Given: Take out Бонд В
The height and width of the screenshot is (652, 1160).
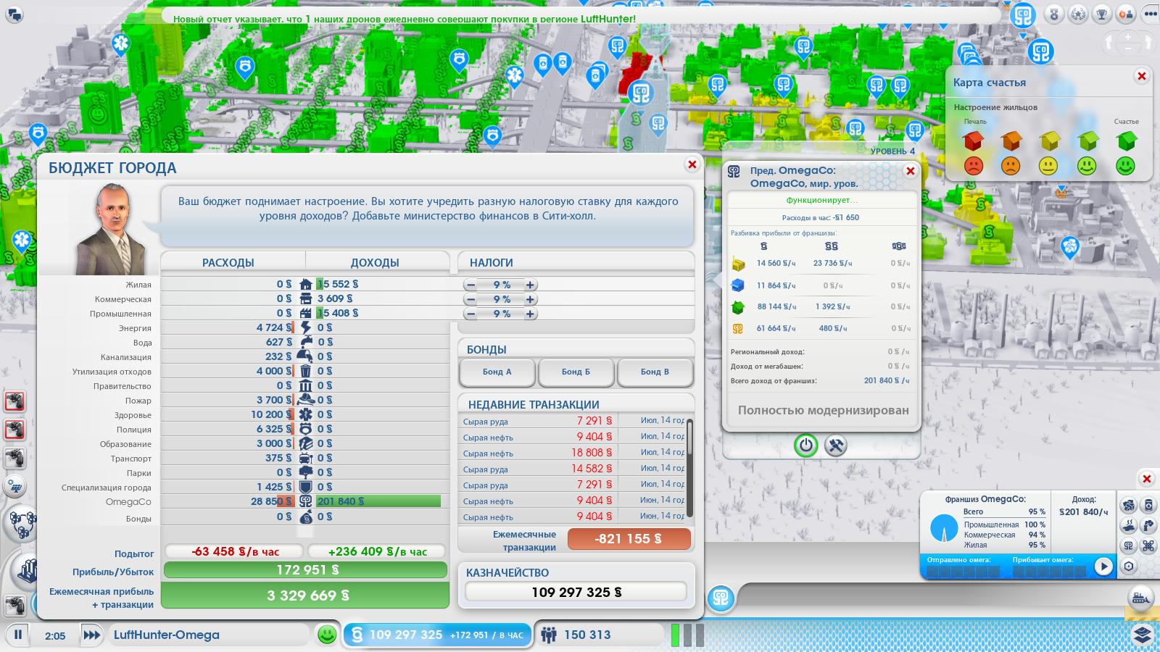Looking at the screenshot, I should pyautogui.click(x=655, y=372).
